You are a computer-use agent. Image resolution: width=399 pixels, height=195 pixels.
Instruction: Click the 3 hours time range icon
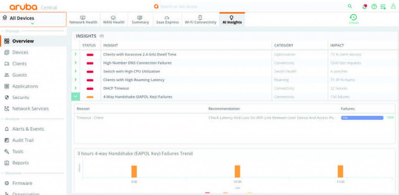353,18
